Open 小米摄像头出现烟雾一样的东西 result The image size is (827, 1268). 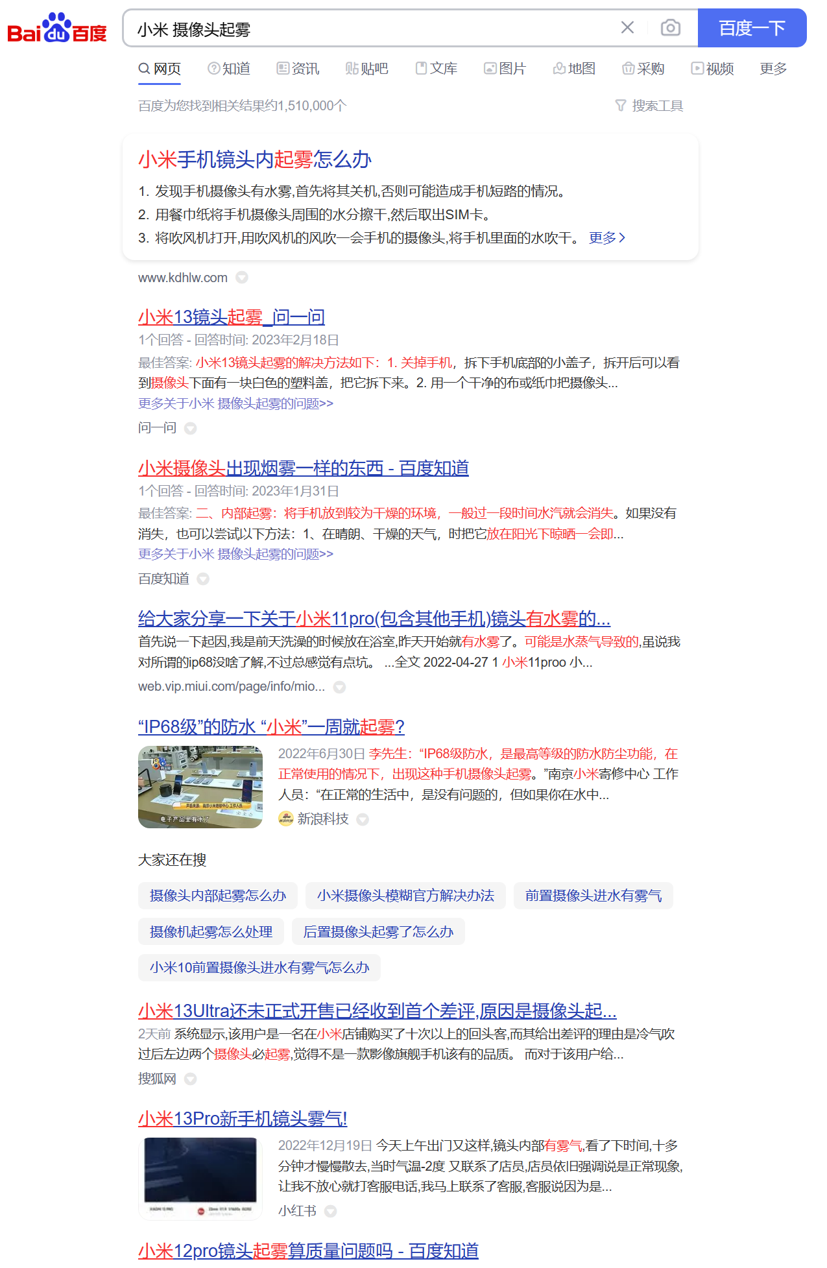(x=304, y=468)
